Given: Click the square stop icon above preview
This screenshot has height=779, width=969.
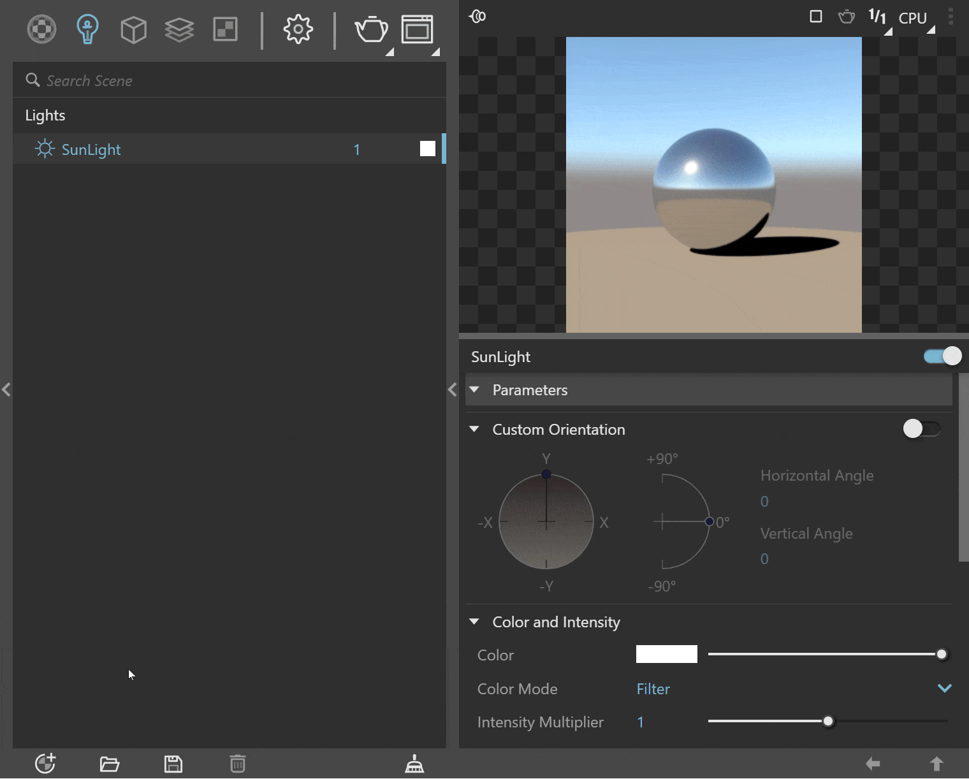Looking at the screenshot, I should click(815, 17).
